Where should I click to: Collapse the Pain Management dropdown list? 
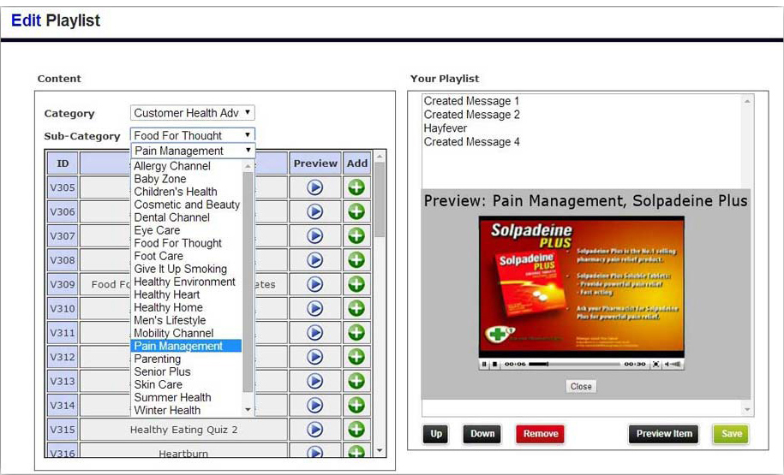pos(193,151)
